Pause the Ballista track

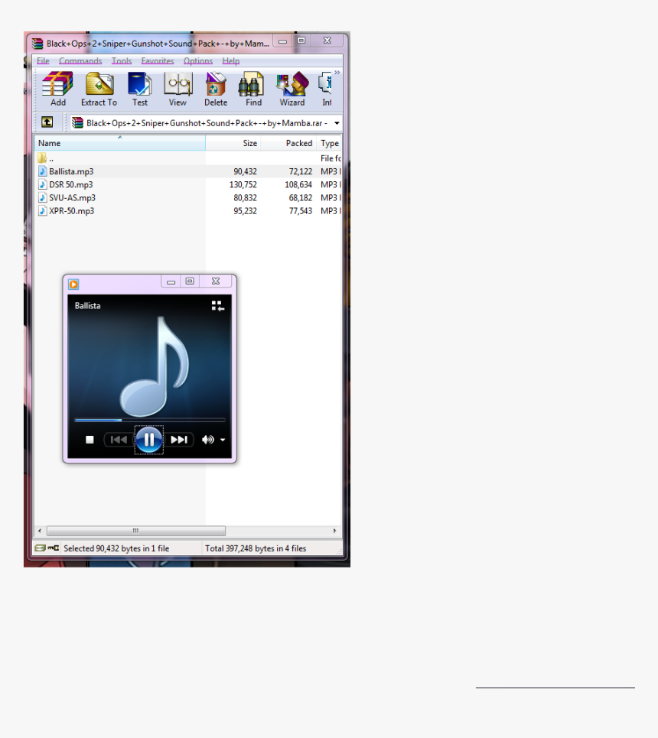pos(149,440)
